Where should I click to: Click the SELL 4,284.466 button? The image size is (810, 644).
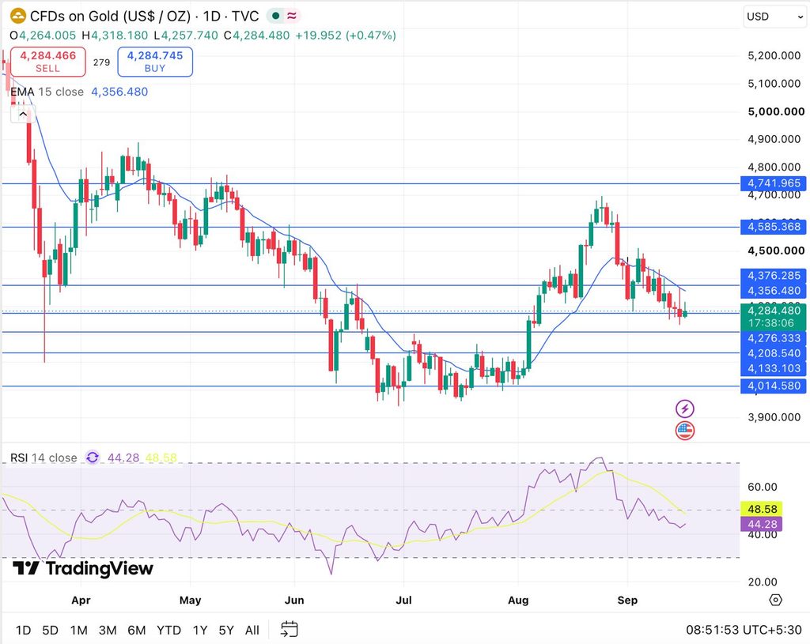pos(48,62)
